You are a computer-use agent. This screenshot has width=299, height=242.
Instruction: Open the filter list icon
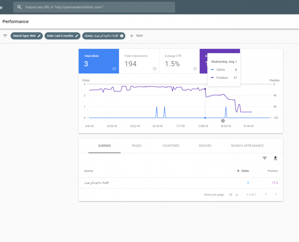[x=5, y=36]
